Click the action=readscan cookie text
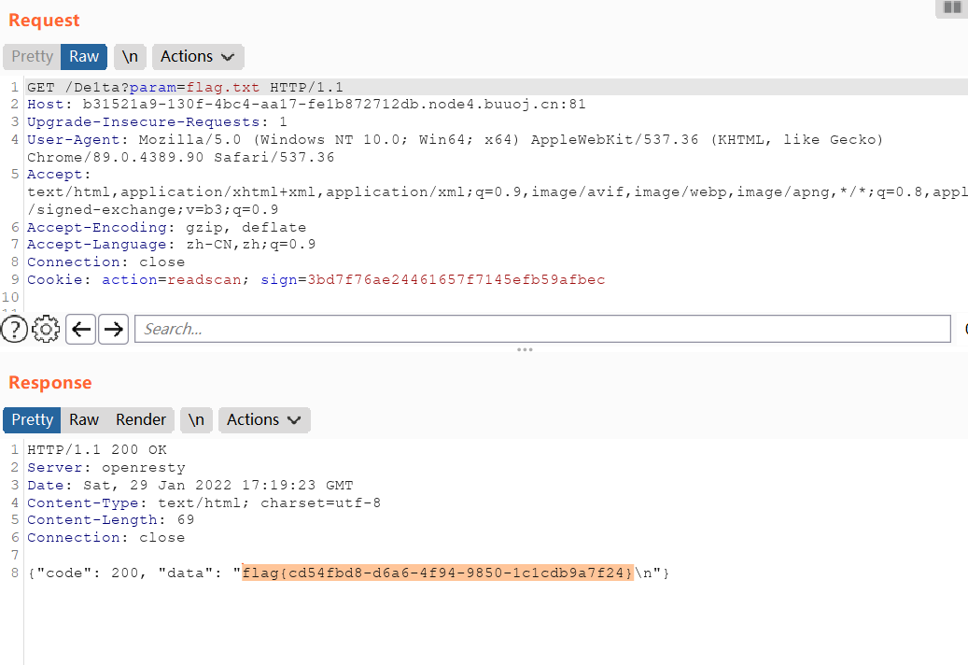Screen dimensions: 968x665 coord(171,279)
